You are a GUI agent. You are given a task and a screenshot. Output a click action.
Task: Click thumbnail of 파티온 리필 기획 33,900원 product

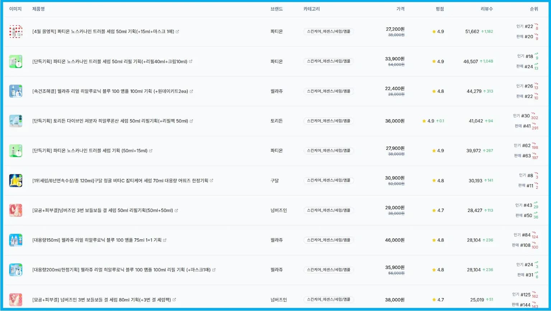tap(15, 61)
